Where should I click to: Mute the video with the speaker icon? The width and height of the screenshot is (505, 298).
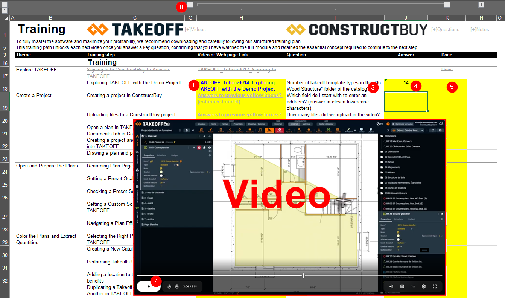[x=391, y=286]
